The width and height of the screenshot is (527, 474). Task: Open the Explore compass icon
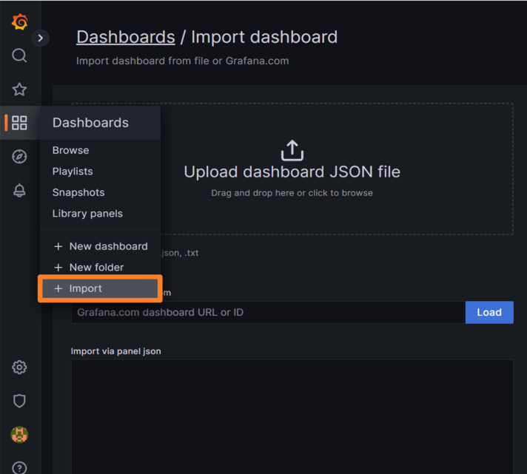(x=19, y=157)
